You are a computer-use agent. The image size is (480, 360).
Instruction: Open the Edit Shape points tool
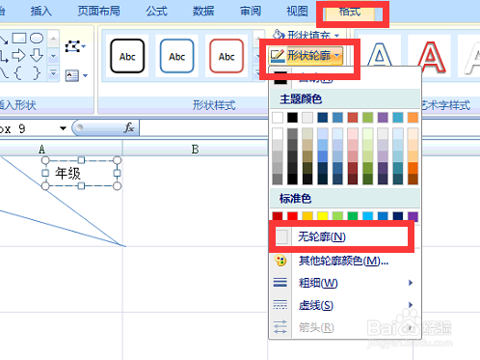[x=72, y=46]
